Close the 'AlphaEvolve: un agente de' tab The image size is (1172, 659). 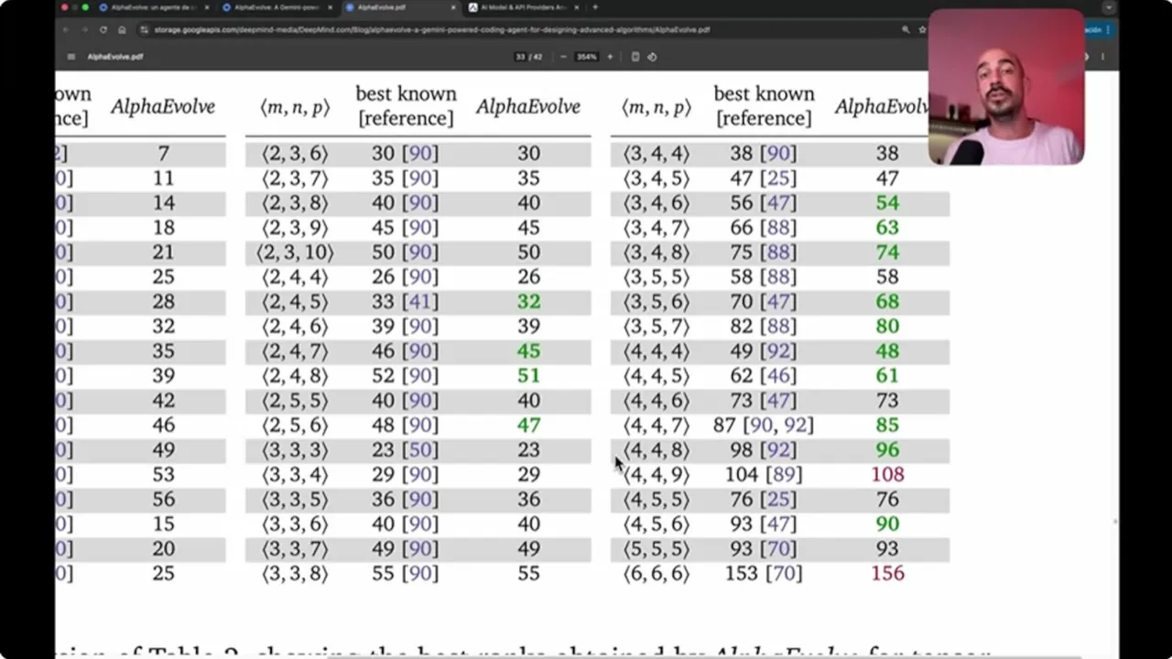(207, 7)
